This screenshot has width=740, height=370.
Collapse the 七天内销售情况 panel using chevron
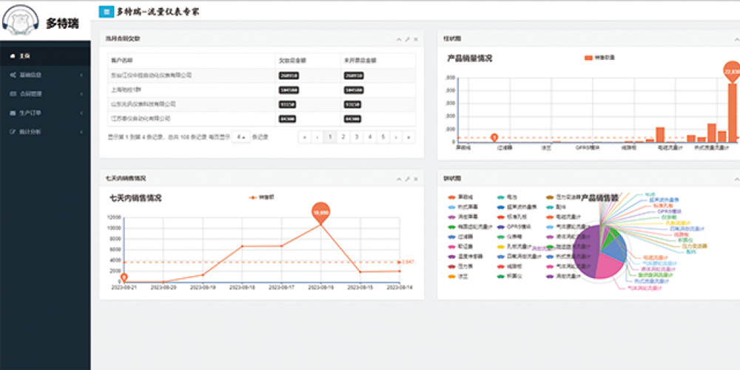point(398,179)
